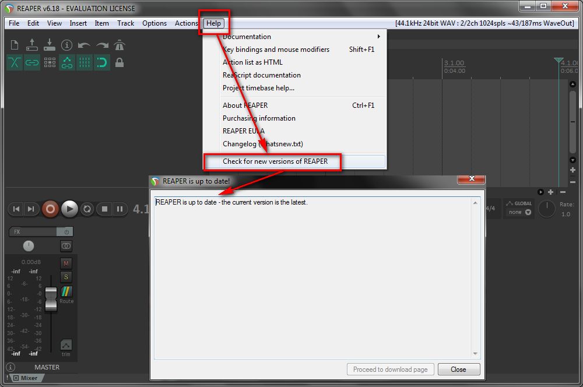Toggle ripple editing with the grid-of-squares icon
The image size is (583, 387).
pyautogui.click(x=50, y=62)
